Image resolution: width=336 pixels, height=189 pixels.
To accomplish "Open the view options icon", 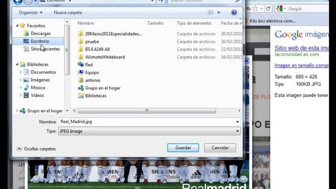I will [x=211, y=13].
